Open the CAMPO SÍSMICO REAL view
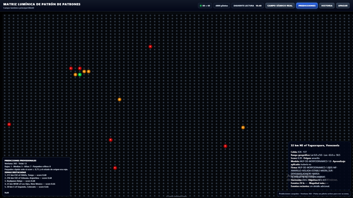 click(x=280, y=6)
